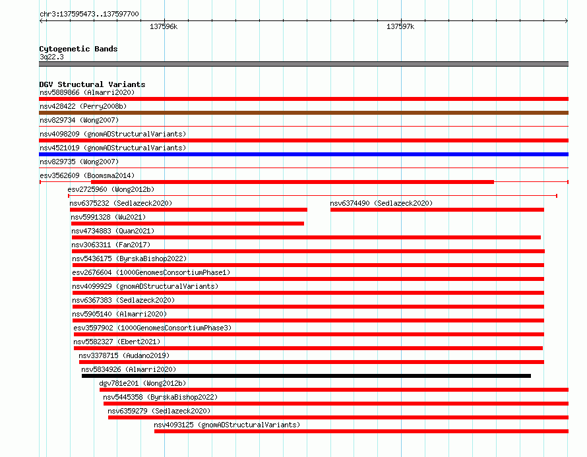The height and width of the screenshot is (457, 587).
Task: Click the brown nsv428422 variant bar
Action: click(303, 113)
